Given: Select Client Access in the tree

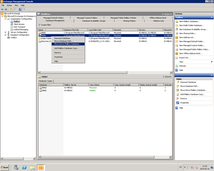Looking at the screenshot, I should point(19,24).
